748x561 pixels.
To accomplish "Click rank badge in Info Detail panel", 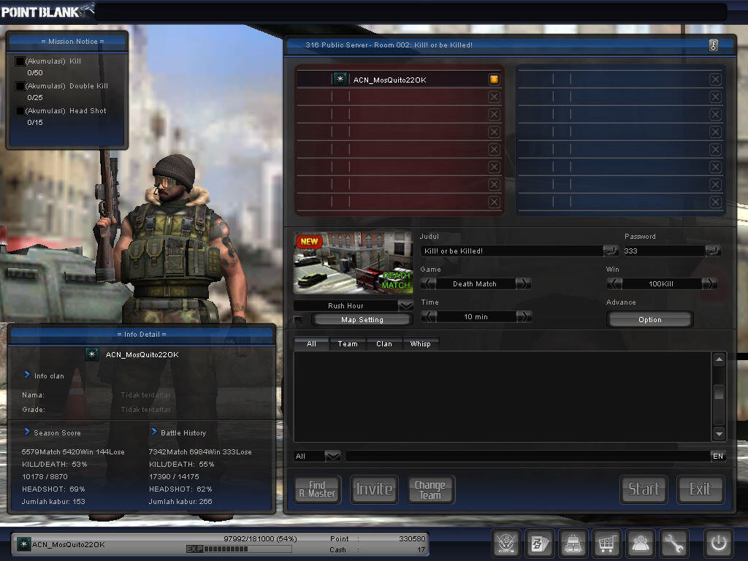I will point(91,354).
